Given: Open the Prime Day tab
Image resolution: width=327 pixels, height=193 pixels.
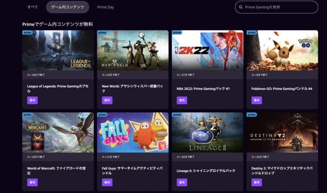Looking at the screenshot, I should pyautogui.click(x=105, y=7).
